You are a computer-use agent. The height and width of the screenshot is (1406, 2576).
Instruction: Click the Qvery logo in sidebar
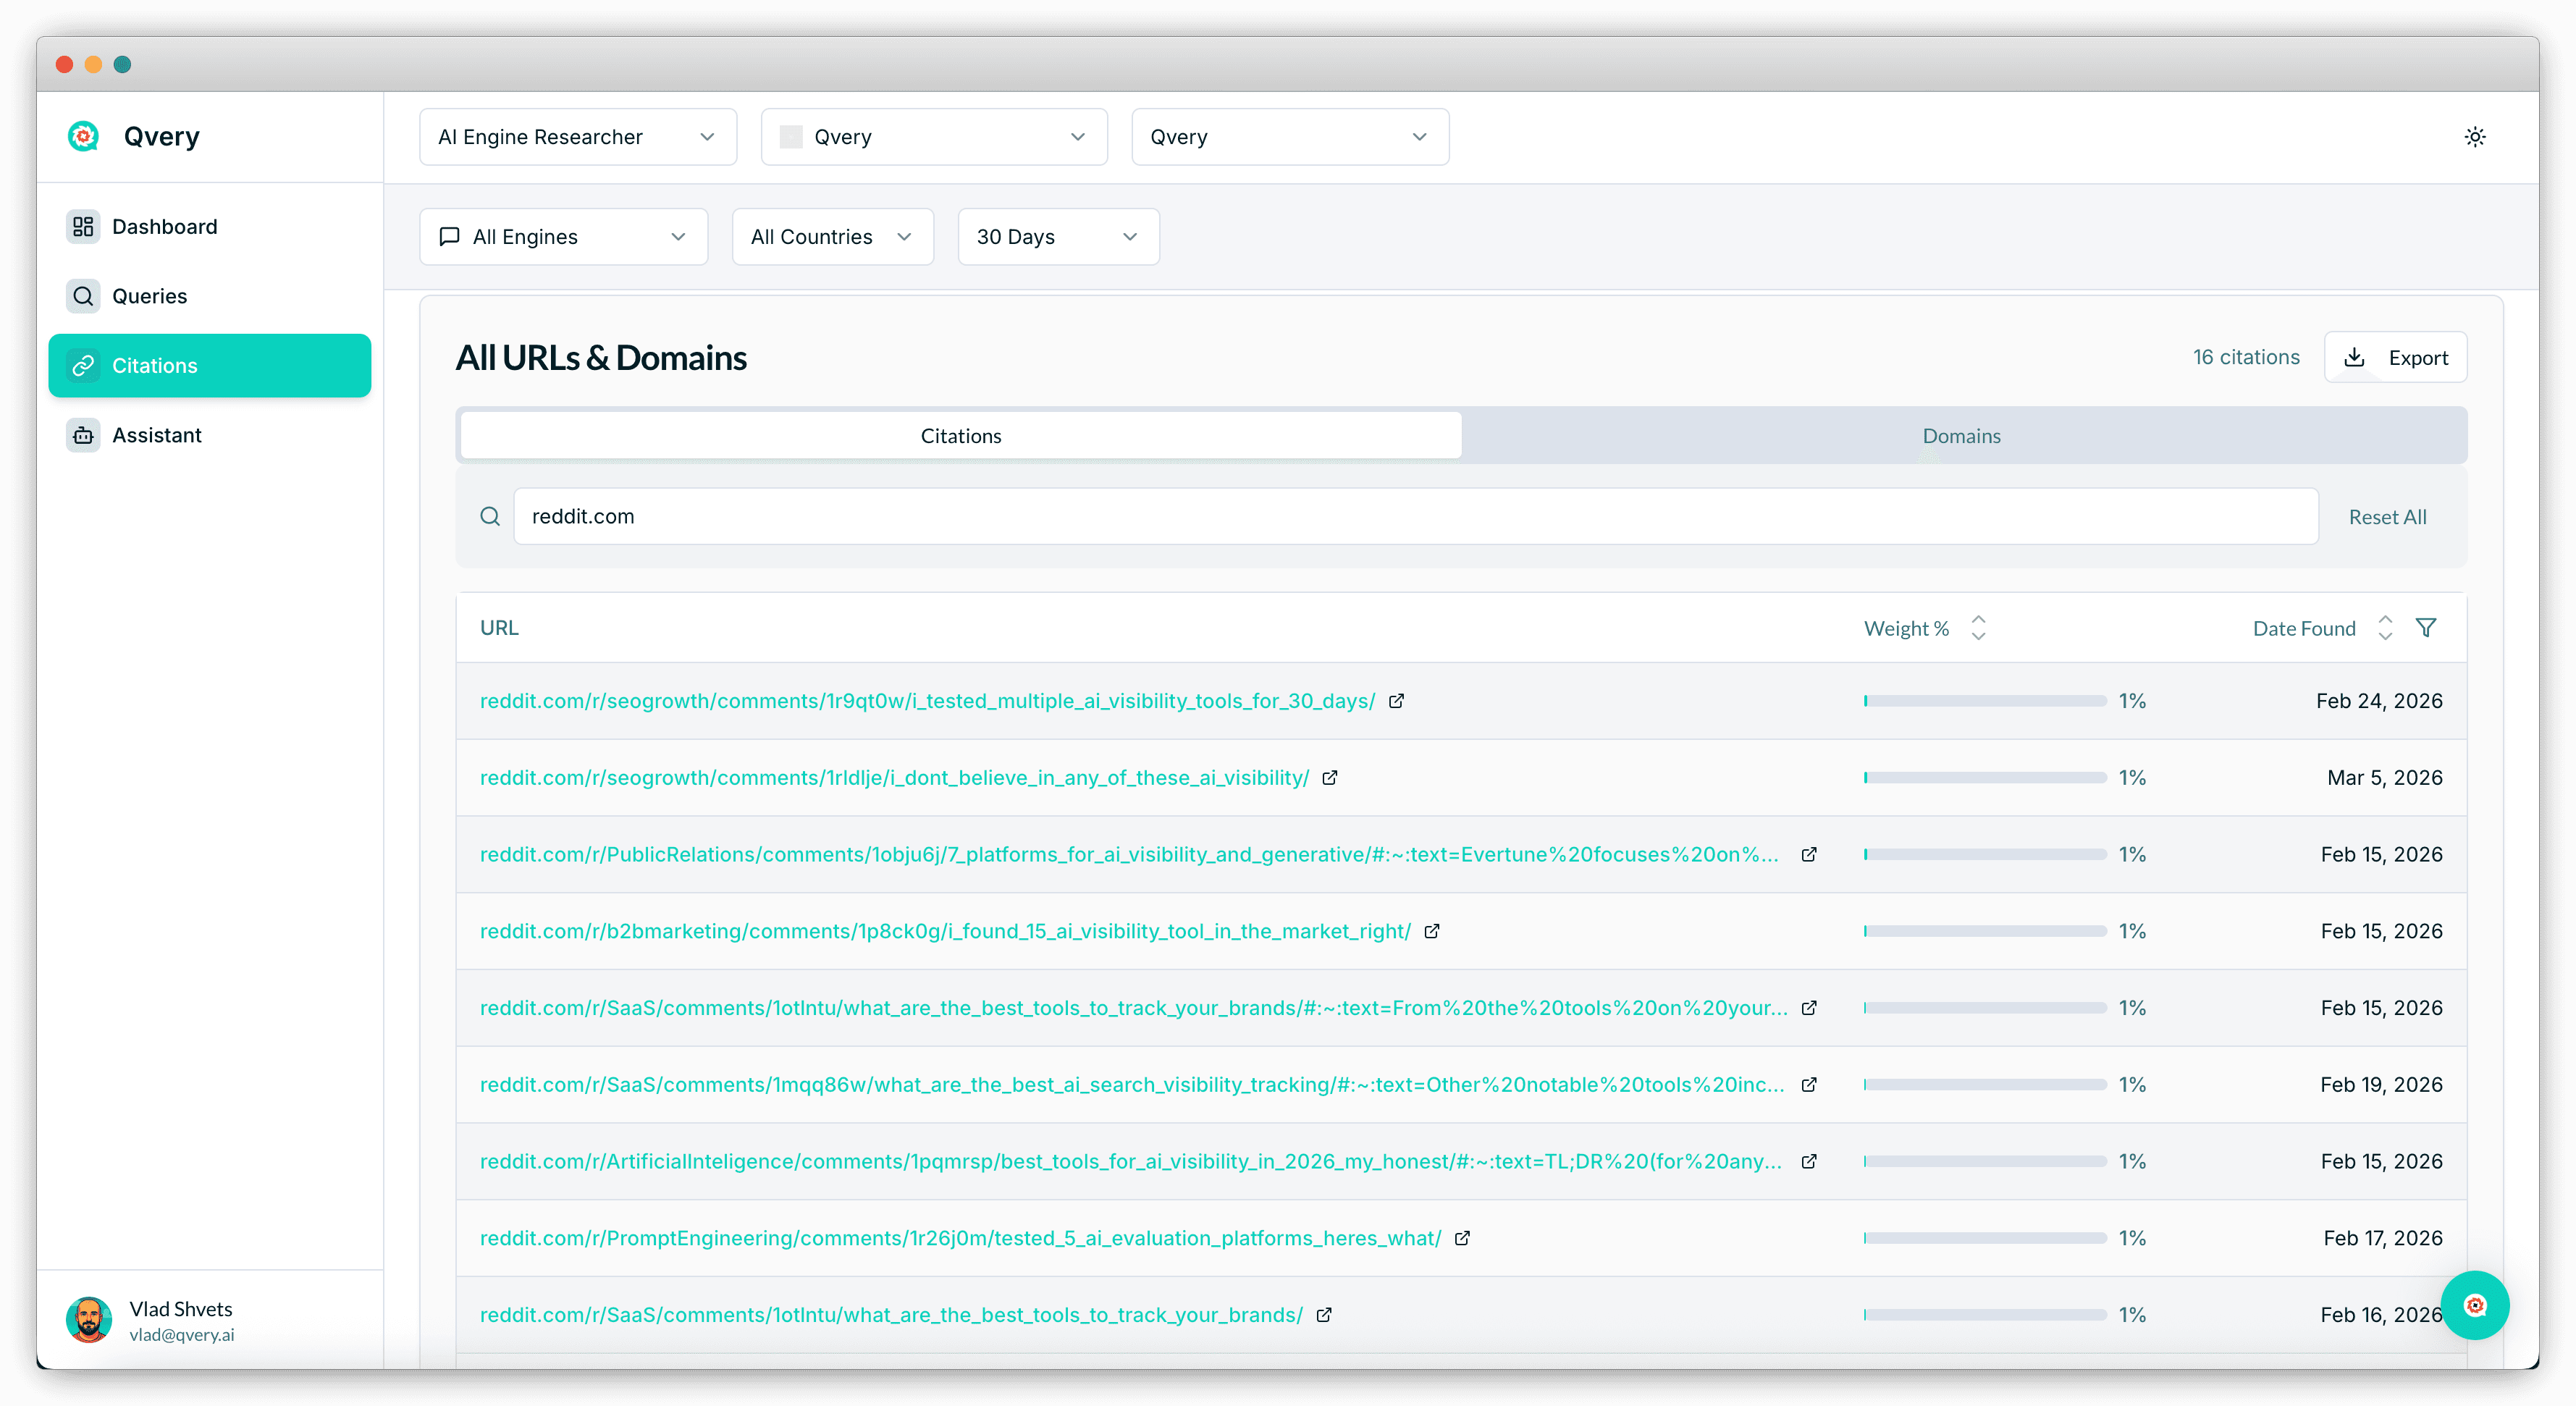click(84, 136)
